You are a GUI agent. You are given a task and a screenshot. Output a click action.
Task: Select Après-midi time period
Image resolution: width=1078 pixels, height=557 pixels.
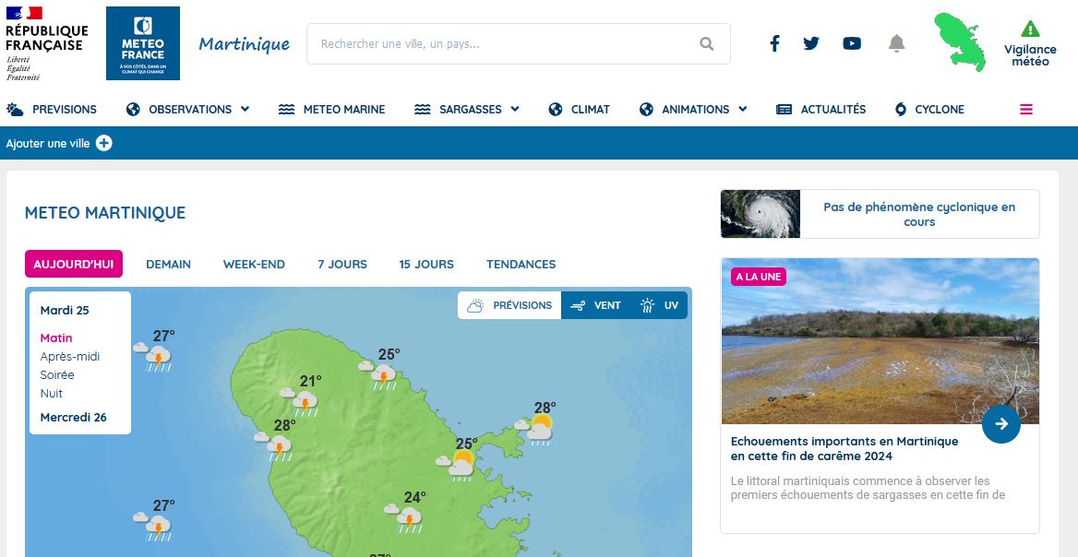[70, 357]
